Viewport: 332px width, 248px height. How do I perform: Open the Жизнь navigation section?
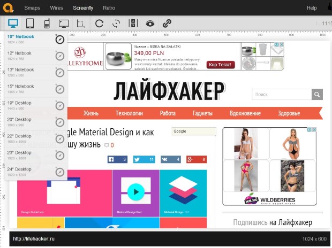[91, 113]
